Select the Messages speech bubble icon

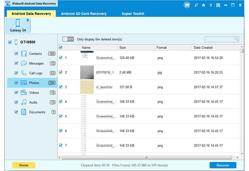24,64
